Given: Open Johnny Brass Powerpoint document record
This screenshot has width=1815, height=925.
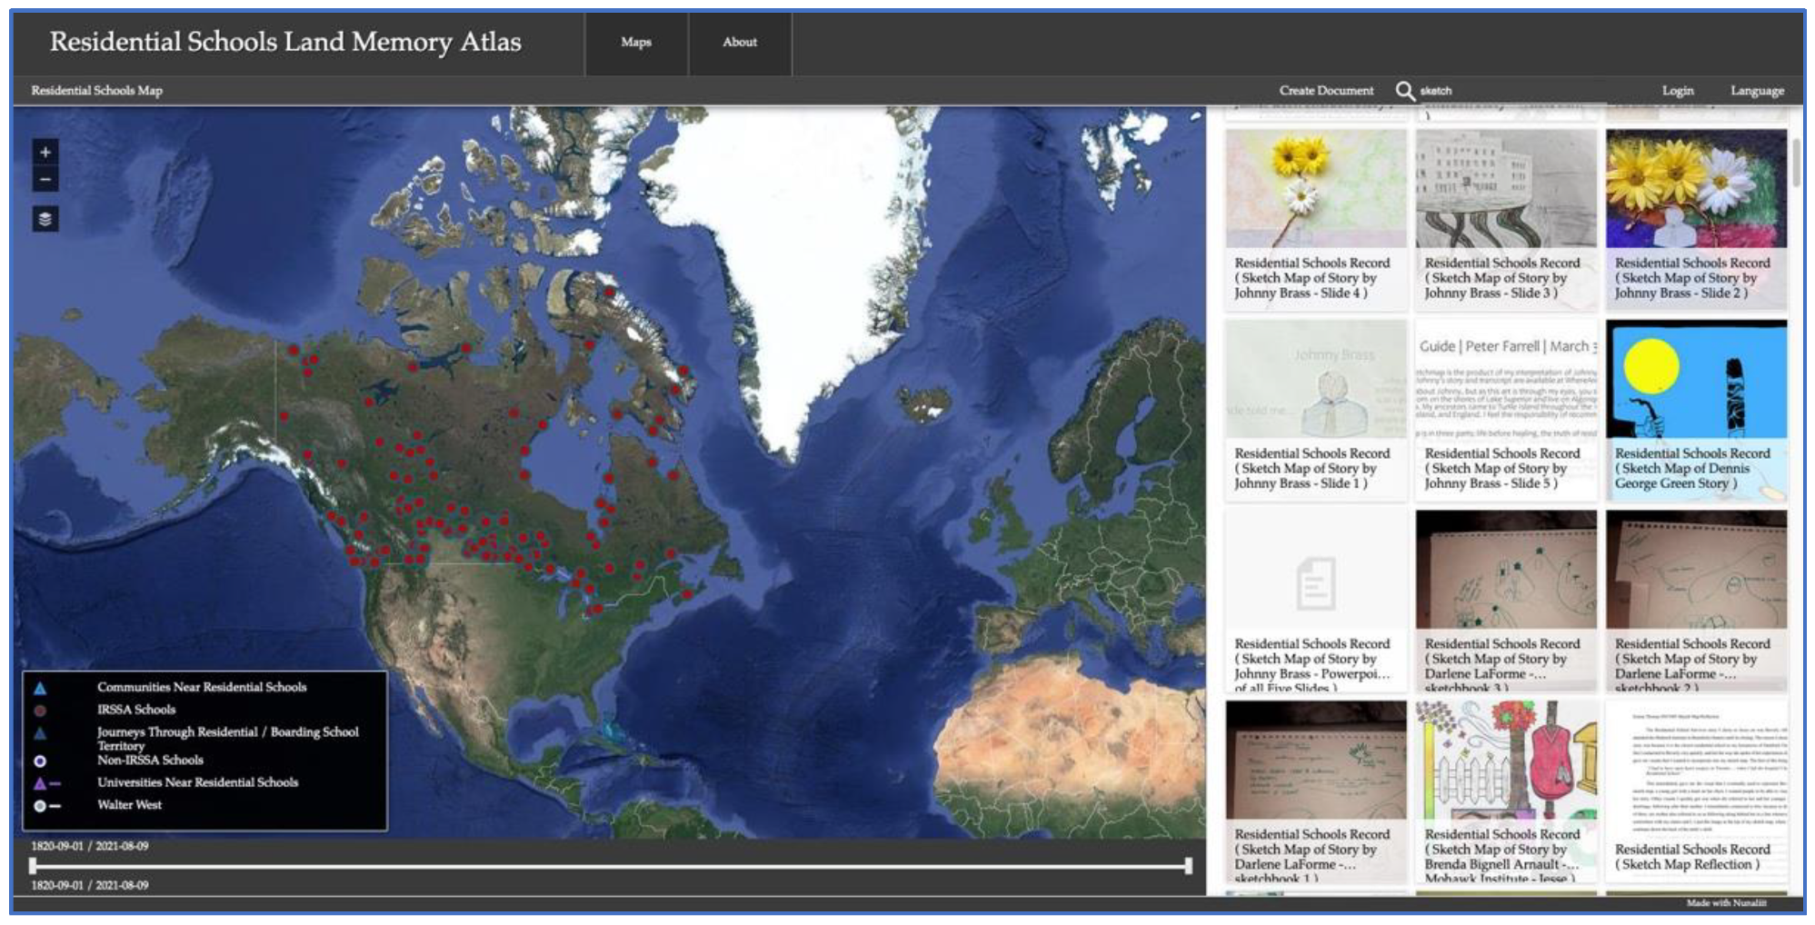Looking at the screenshot, I should point(1315,601).
